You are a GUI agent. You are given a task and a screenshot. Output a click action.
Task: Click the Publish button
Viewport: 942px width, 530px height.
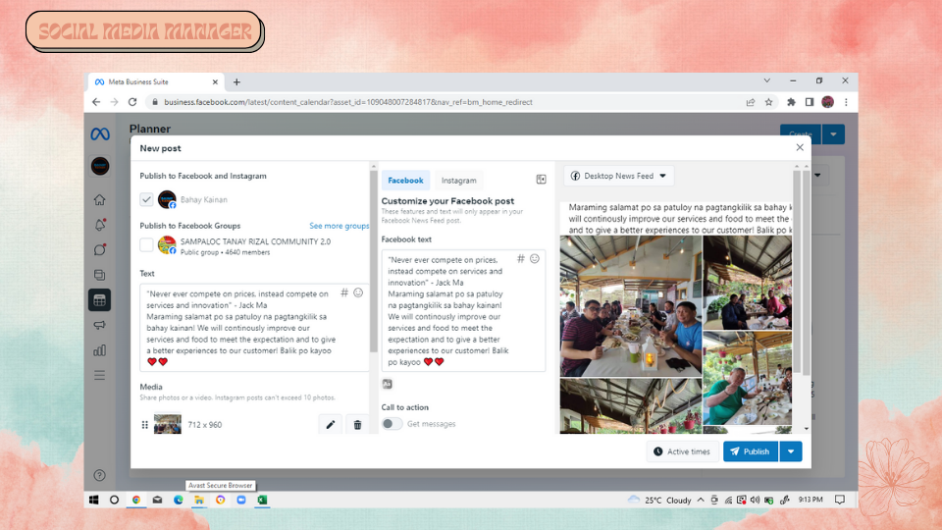[751, 451]
